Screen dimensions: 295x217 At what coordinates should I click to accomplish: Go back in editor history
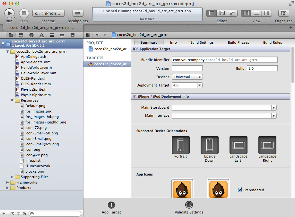point(97,35)
